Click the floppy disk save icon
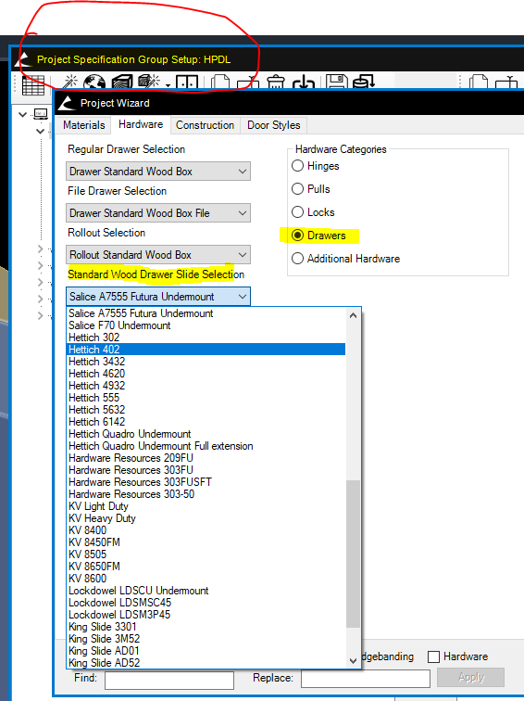The image size is (524, 701). coord(337,83)
